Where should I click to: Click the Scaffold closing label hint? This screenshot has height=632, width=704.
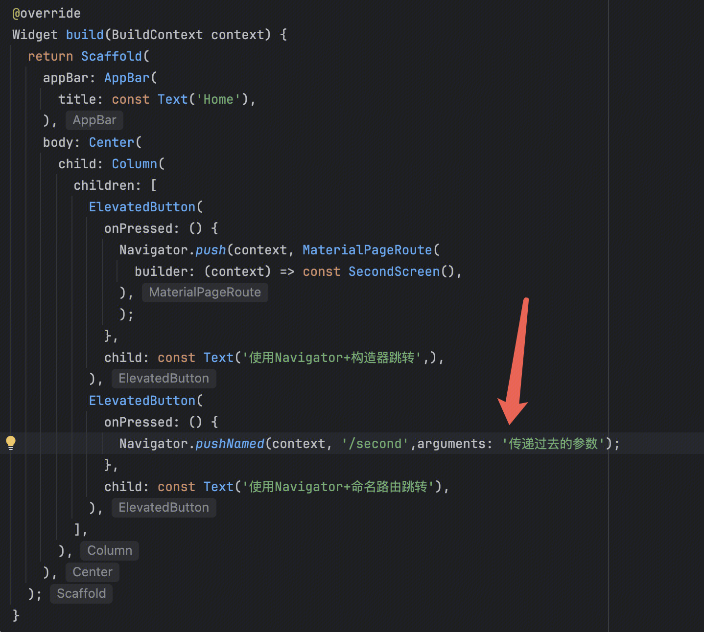(81, 594)
